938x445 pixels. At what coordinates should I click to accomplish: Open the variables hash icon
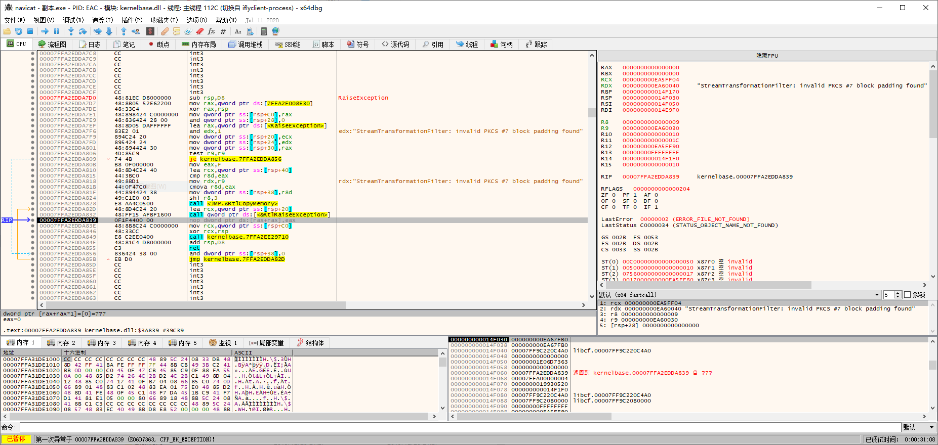pos(223,31)
